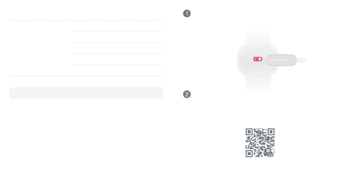Click the round watch face illustration
The width and height of the screenshot is (346, 173).
click(258, 60)
